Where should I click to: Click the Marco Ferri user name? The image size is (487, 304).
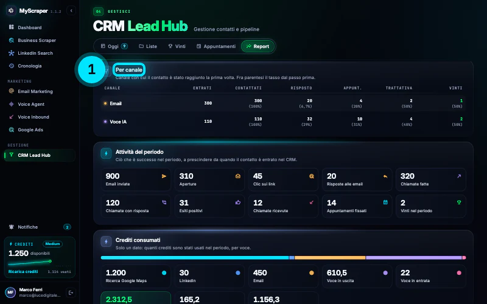click(31, 290)
